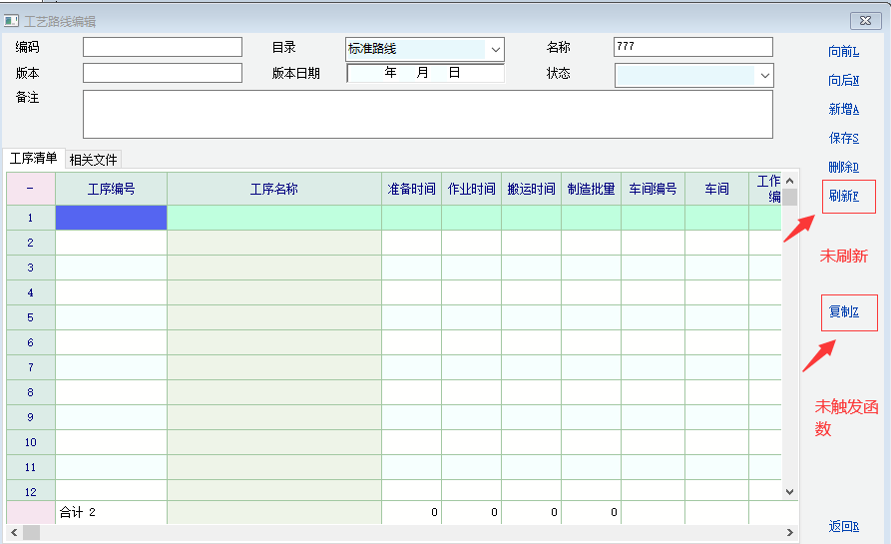Select the 工序清单 tab
891x544 pixels.
click(x=34, y=159)
